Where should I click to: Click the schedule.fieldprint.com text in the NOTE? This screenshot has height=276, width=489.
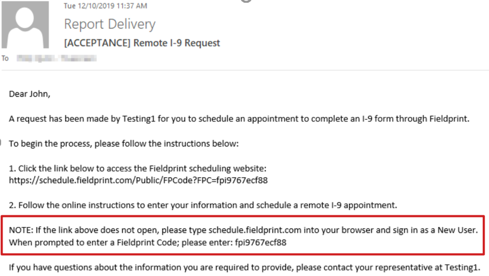click(255, 230)
